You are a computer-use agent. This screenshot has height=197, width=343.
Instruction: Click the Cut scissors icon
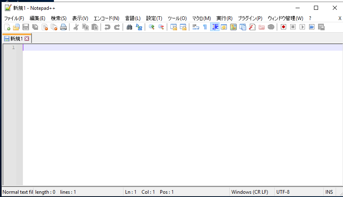point(76,27)
